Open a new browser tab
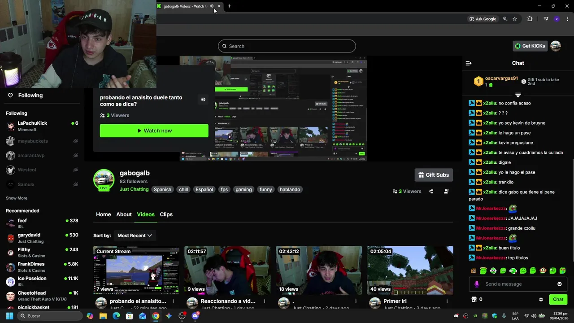This screenshot has width=574, height=323. [x=230, y=6]
